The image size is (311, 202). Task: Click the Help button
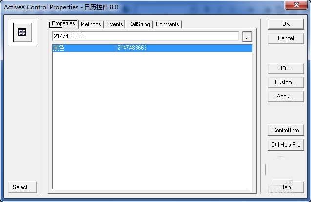coord(286,187)
